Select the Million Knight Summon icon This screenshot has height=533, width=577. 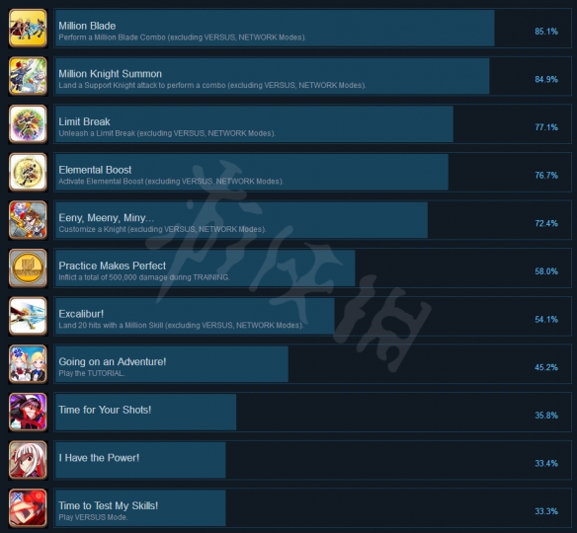pyautogui.click(x=28, y=76)
